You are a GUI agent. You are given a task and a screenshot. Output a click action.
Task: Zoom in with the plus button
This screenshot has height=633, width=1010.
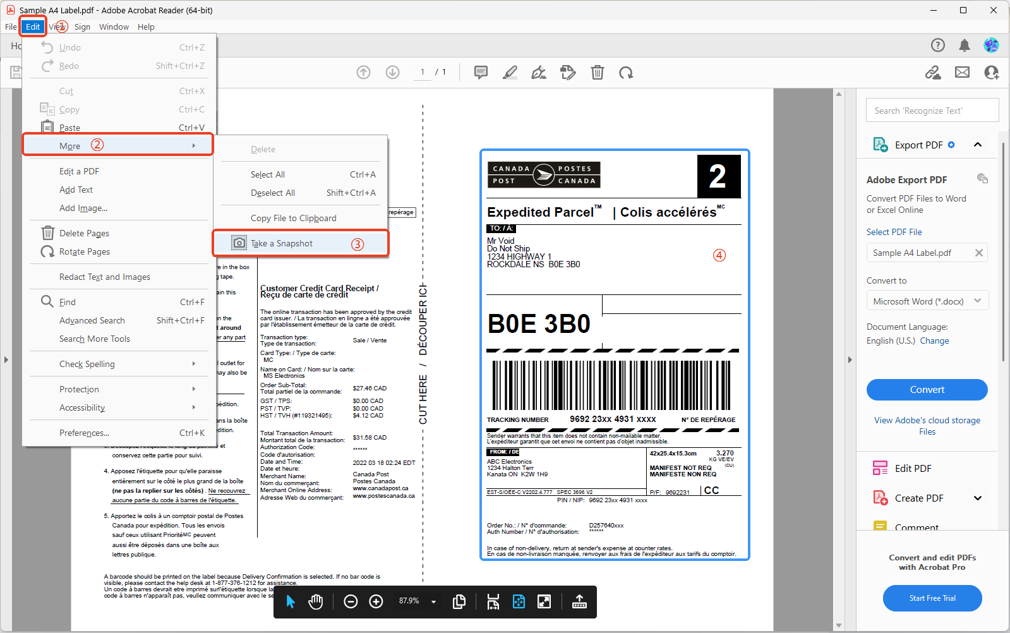tap(376, 601)
